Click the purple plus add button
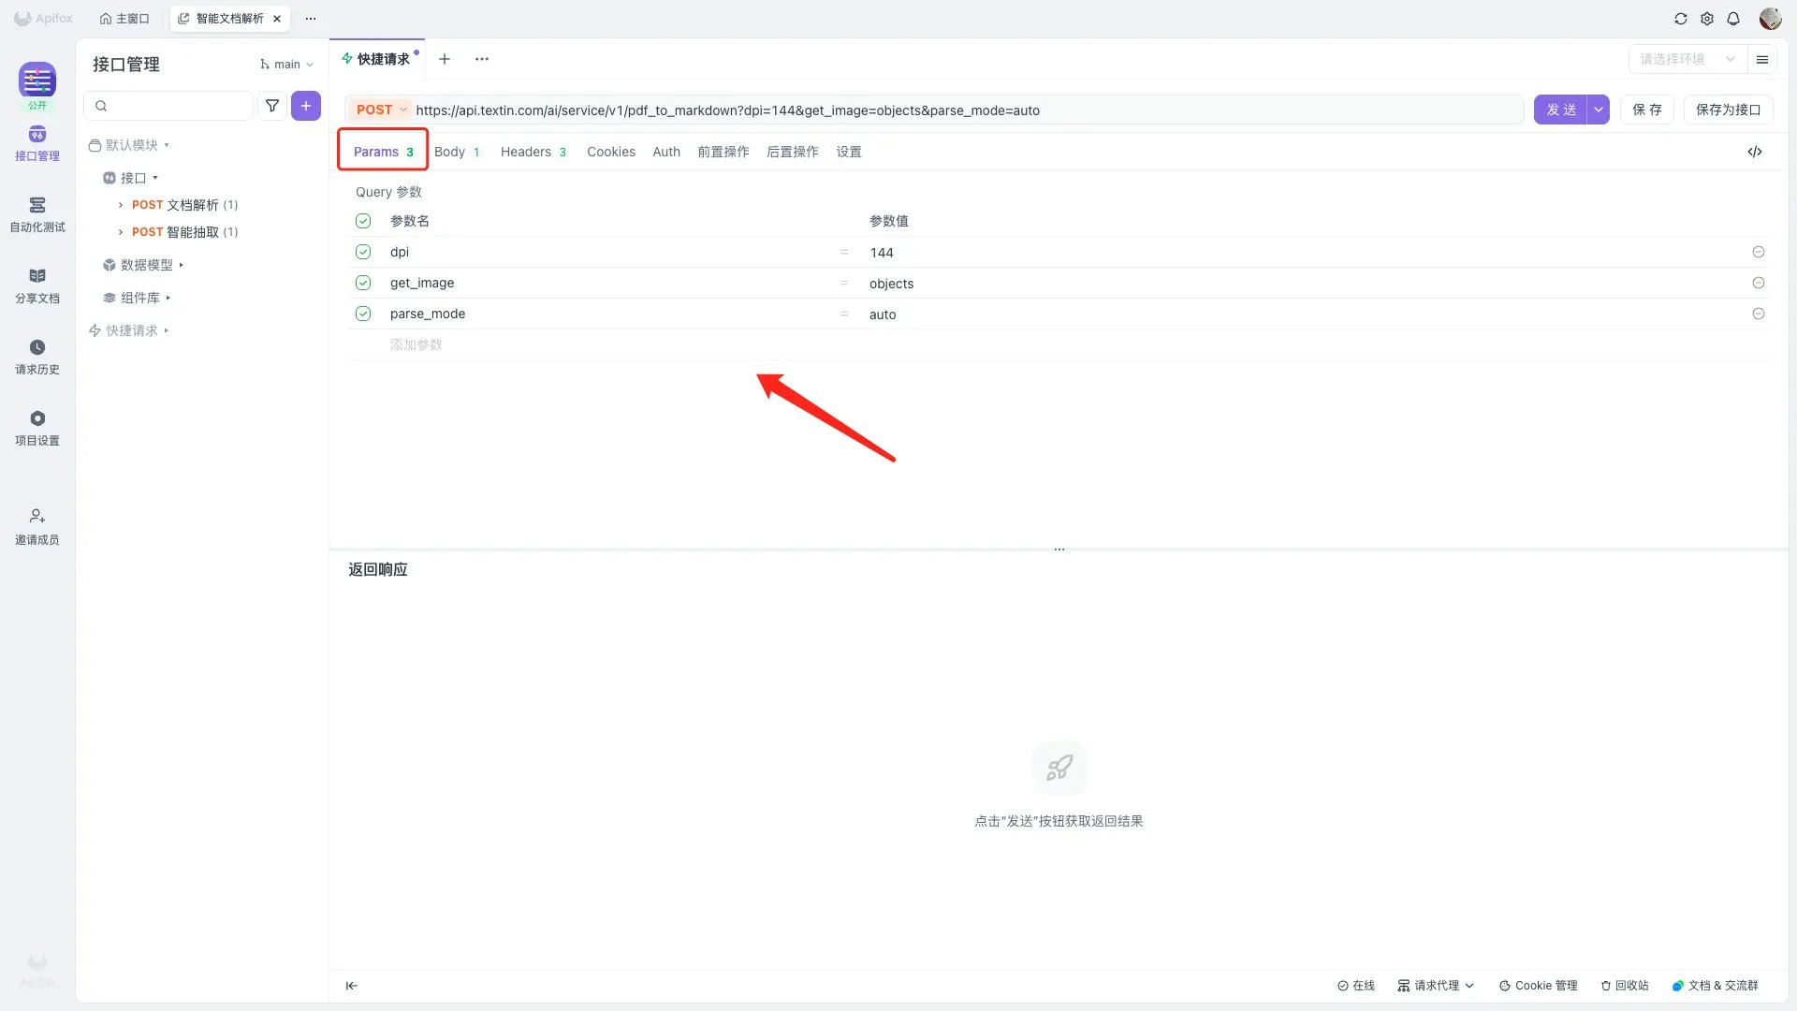 click(306, 106)
